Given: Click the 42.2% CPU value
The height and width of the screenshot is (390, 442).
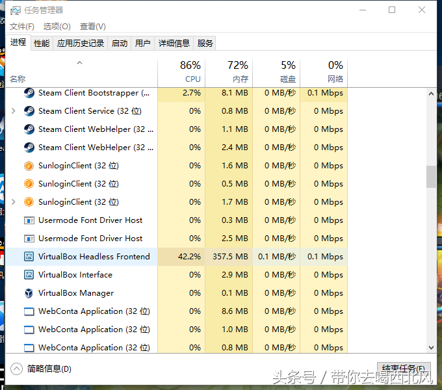Looking at the screenshot, I should pyautogui.click(x=189, y=257).
